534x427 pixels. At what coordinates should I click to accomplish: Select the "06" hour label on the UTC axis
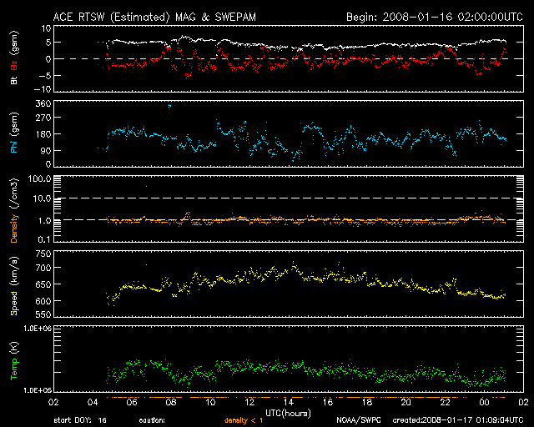(132, 402)
